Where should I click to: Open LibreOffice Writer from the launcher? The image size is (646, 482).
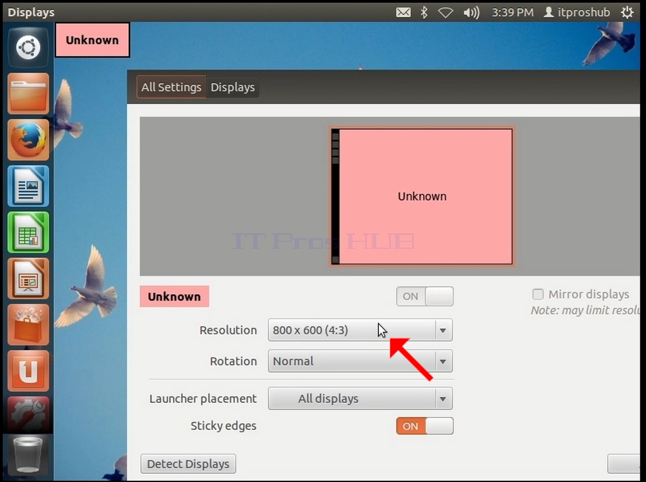pos(28,186)
